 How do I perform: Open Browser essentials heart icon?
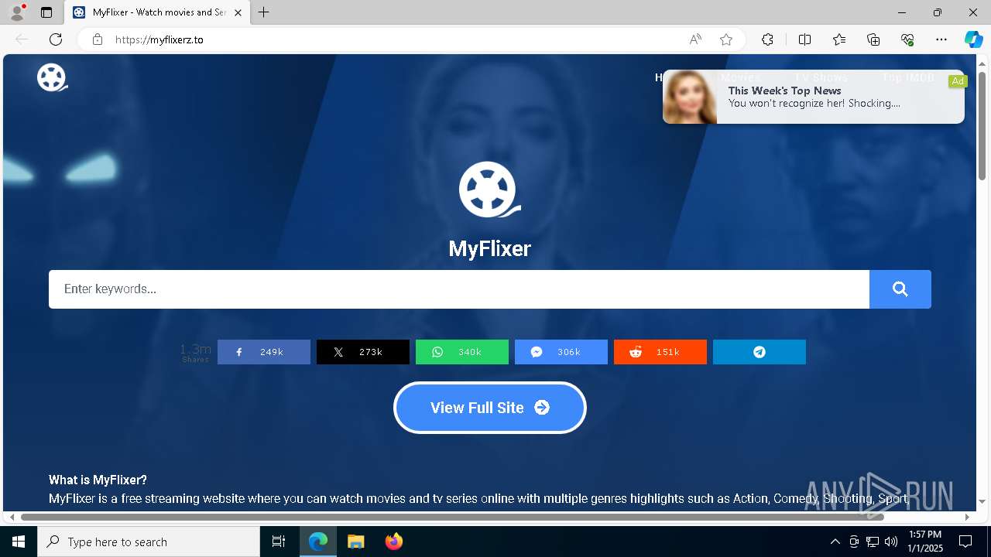(x=907, y=39)
